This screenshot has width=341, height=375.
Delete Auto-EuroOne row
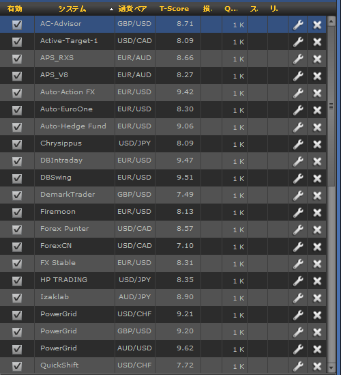pos(317,110)
